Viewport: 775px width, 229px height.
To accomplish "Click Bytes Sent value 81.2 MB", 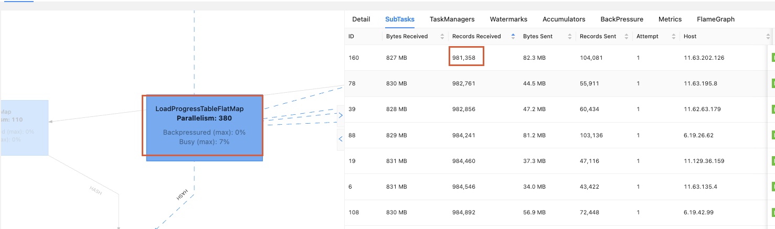I will [534, 135].
